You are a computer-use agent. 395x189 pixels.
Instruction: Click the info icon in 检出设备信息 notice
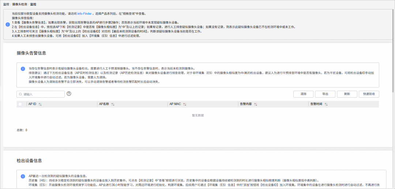coord(23,176)
